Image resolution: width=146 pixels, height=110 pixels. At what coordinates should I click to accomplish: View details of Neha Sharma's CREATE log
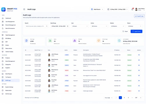(x=139, y=60)
